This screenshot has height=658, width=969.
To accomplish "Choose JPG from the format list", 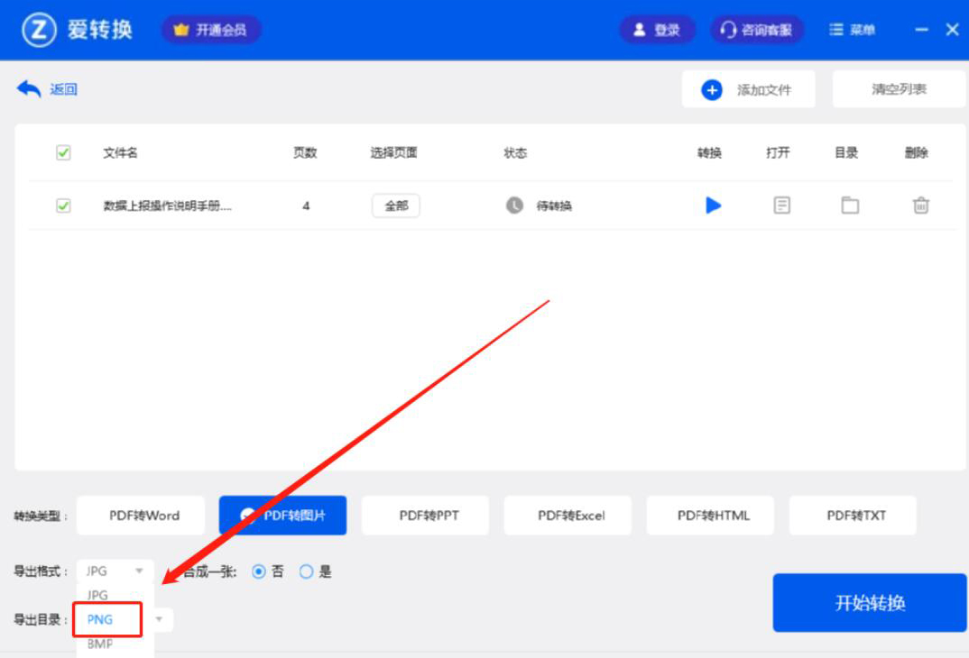I will (x=97, y=595).
